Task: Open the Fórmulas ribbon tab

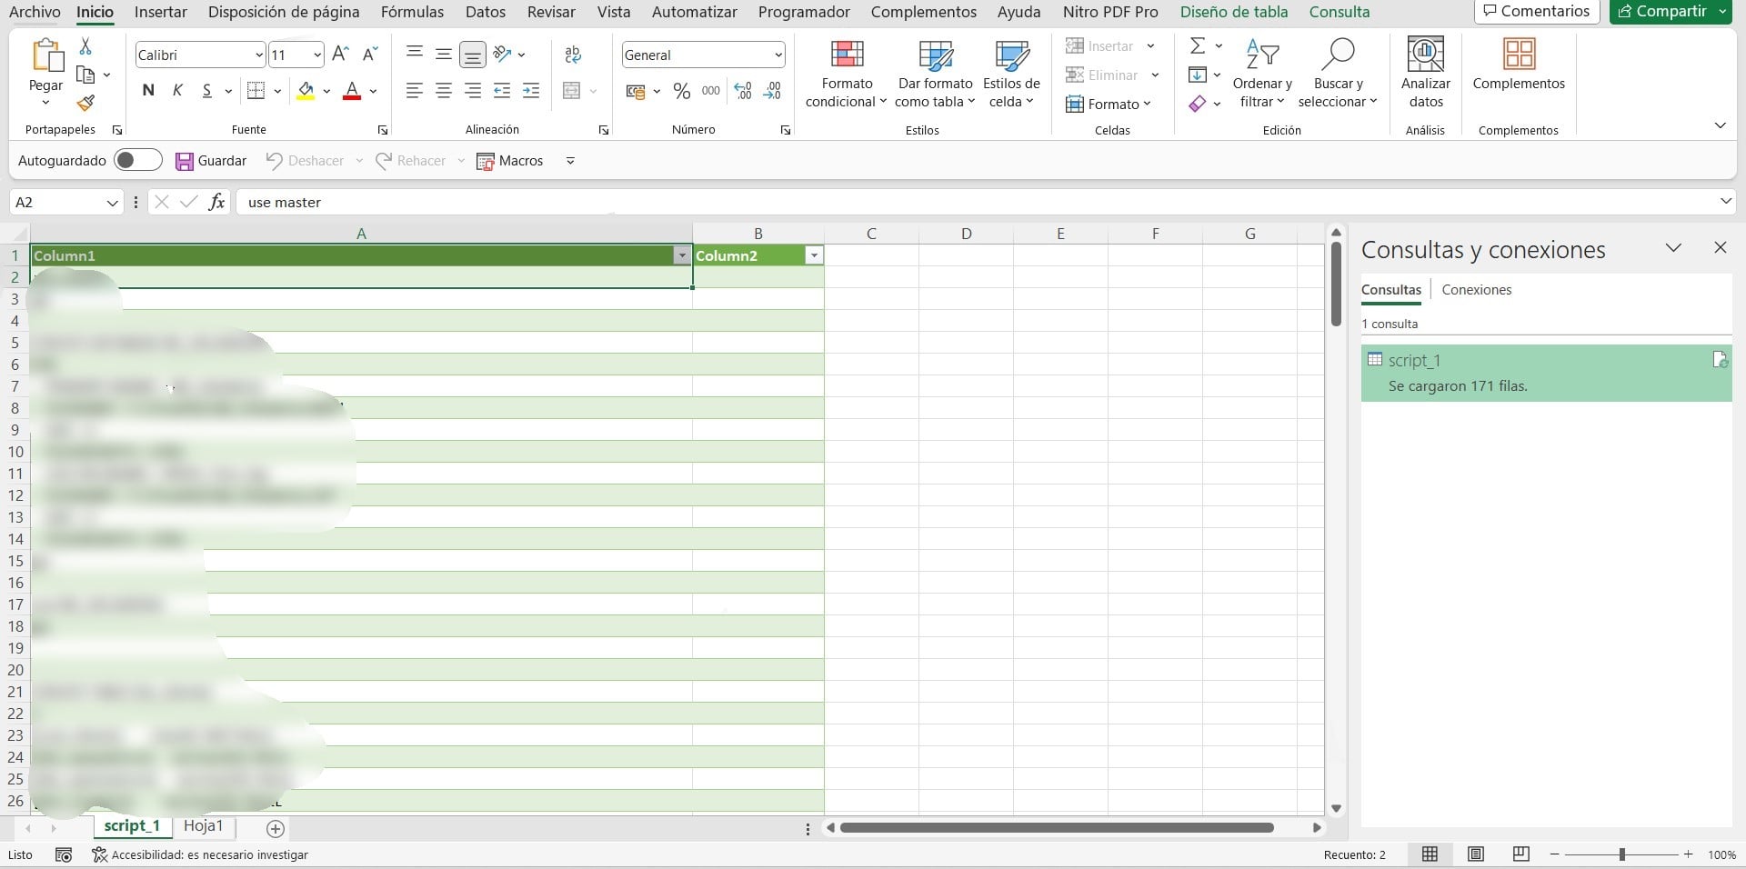Action: [x=412, y=12]
